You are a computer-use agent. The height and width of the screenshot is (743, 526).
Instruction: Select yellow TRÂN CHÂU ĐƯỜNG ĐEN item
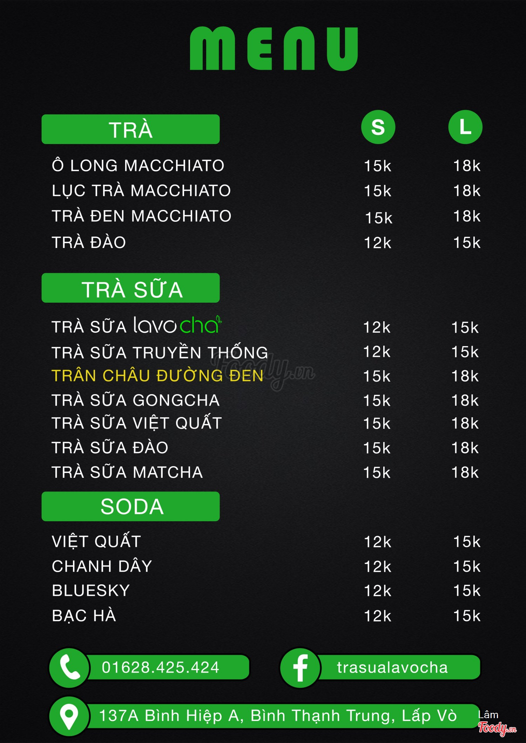coord(157,376)
